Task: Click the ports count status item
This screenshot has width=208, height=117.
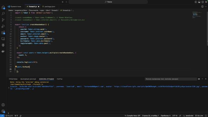Action: 16,116
